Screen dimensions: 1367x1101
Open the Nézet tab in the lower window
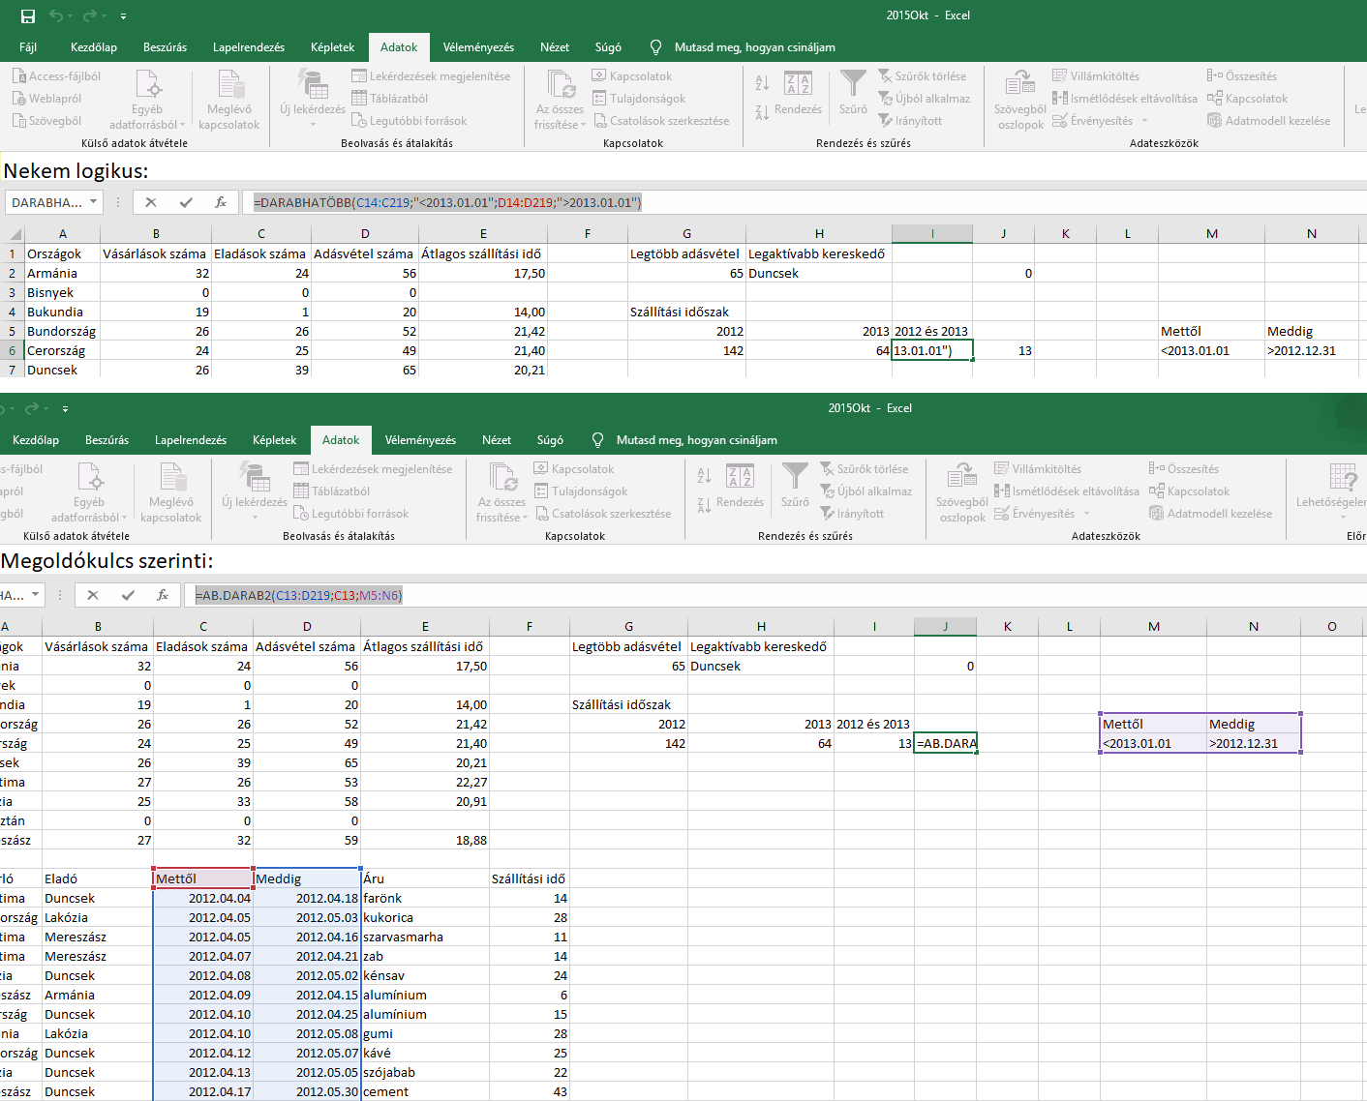pos(497,440)
